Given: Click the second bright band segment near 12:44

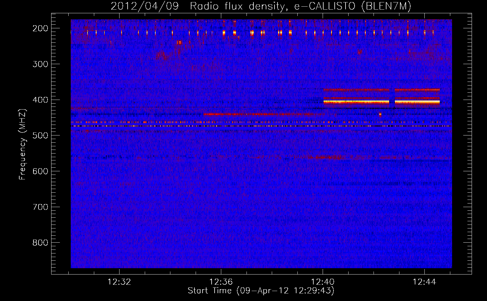Looking at the screenshot, I should coord(417,102).
